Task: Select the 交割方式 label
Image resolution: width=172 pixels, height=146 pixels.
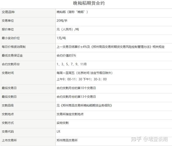Action: 8,123
